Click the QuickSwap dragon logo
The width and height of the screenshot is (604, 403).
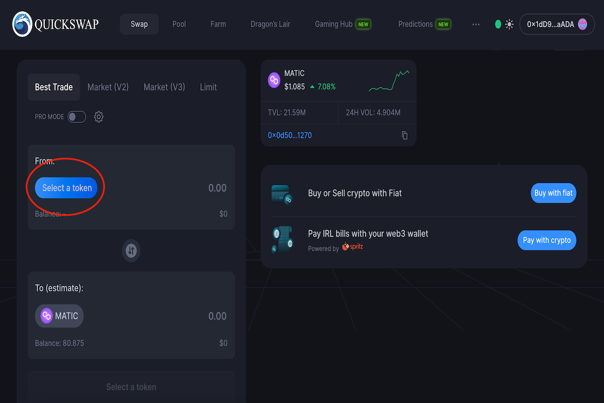pos(22,24)
